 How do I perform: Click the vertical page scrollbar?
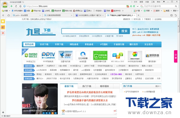tap(178, 26)
